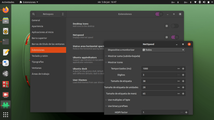
Task: Launch Firefox from the dock
Action: pyautogui.click(x=6, y=10)
